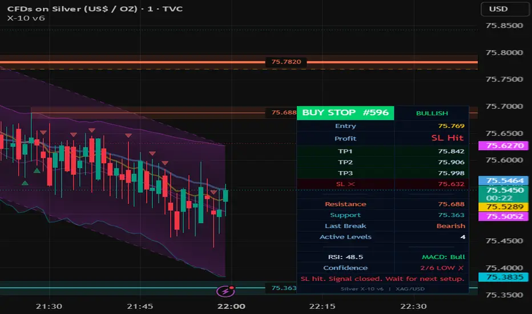Click the 75.4500 price axis label
Screen dimensions: 532x314
click(x=504, y=241)
